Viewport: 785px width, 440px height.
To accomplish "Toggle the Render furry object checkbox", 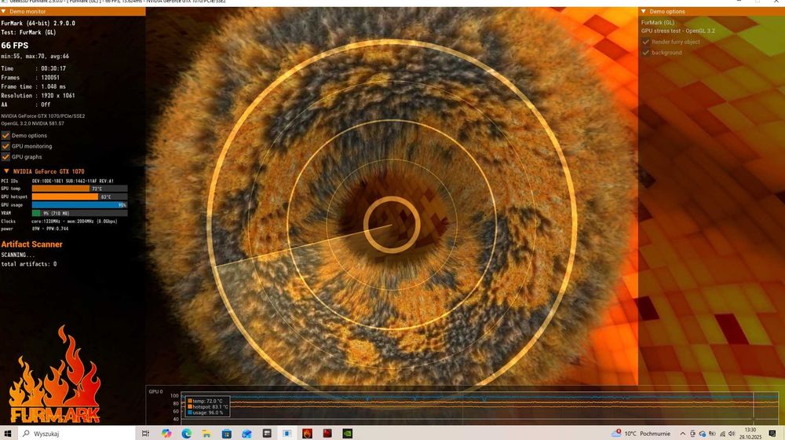I will click(x=646, y=42).
